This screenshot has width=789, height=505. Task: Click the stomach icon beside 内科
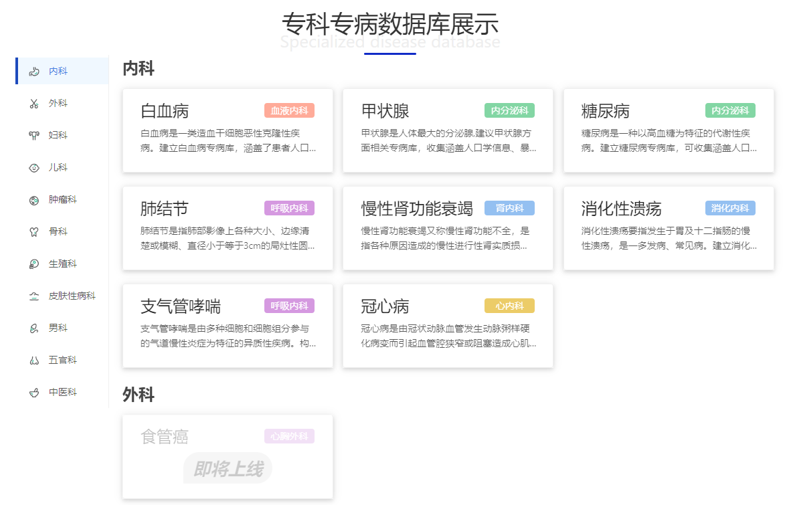coord(34,71)
